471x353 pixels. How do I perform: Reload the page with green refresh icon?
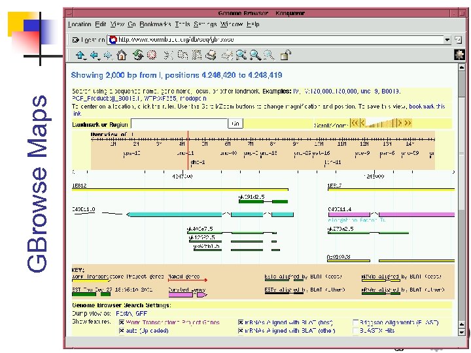click(138, 55)
